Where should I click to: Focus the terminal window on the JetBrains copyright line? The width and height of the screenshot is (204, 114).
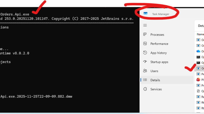tap(66, 18)
